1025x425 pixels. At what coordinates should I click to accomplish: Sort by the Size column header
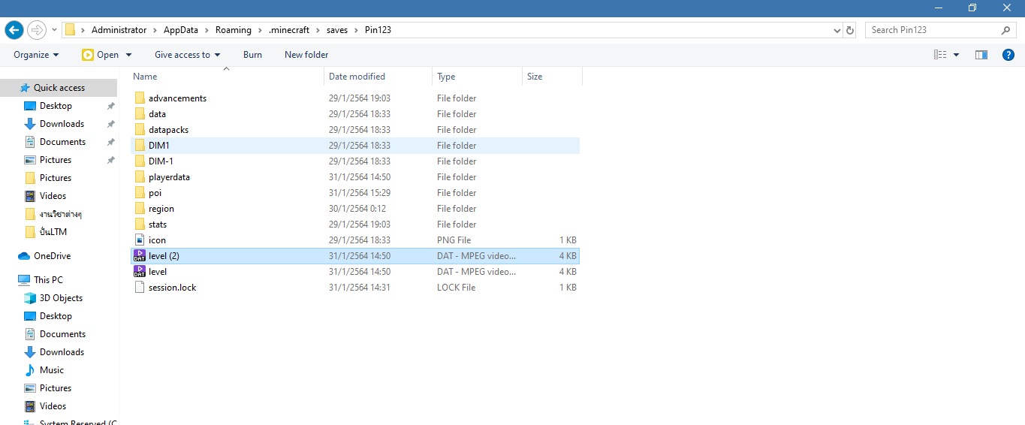point(552,77)
